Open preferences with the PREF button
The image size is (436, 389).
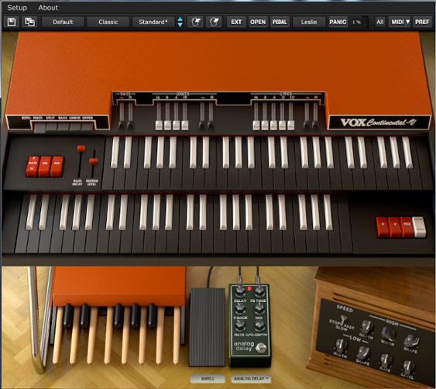click(422, 22)
